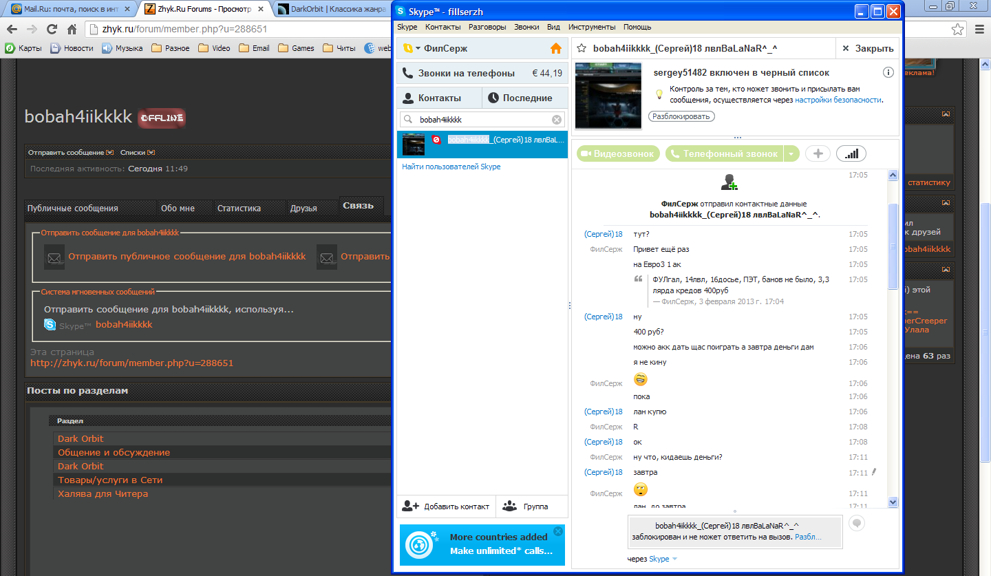Click the Разблокировать button

(x=681, y=116)
